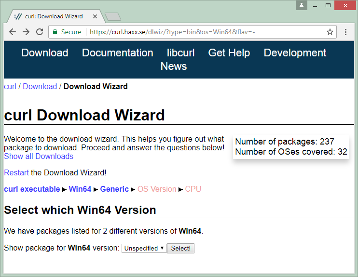
Task: Click the greyed 'CPU' step text
Action: 193,189
